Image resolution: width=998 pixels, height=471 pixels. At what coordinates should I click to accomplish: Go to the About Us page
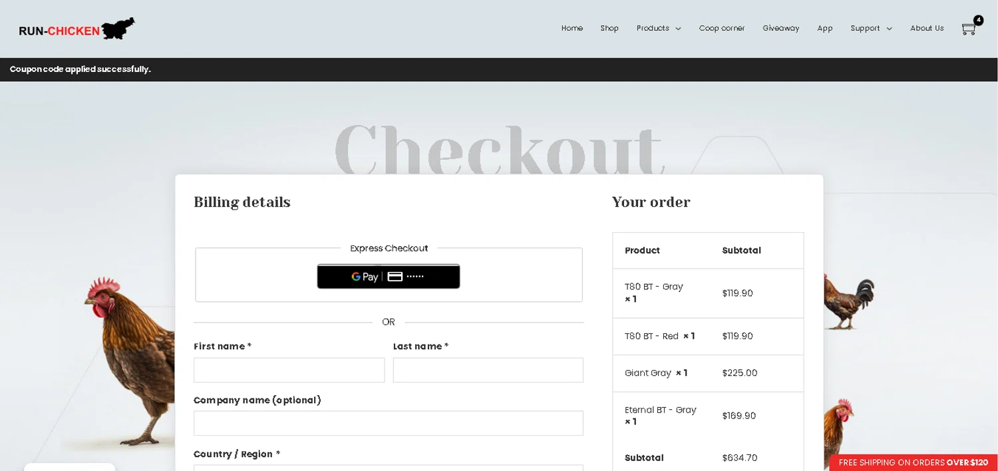(927, 28)
